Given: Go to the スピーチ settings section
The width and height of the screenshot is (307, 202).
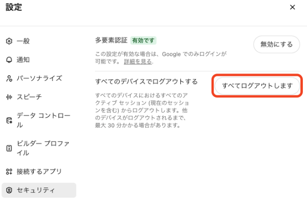Looking at the screenshot, I should pos(39,97).
